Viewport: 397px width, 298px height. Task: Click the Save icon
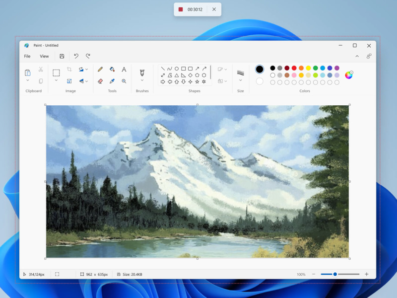point(62,56)
